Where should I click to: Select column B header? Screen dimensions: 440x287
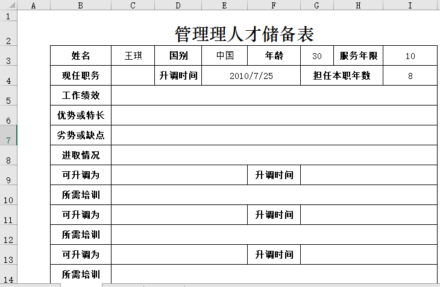(x=81, y=5)
